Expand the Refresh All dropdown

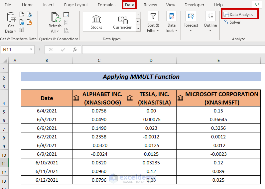click(x=58, y=31)
